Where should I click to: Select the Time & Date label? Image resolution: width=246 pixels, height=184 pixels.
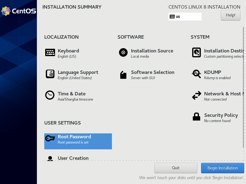pos(72,94)
